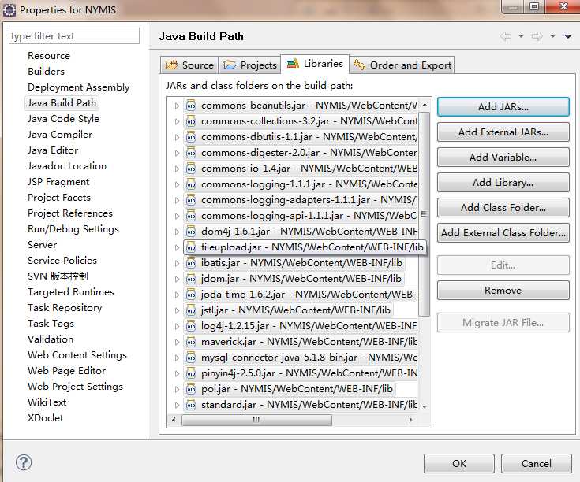This screenshot has height=482, width=580.
Task: Click the jar icon of commons-beanutils.jar
Action: point(191,106)
